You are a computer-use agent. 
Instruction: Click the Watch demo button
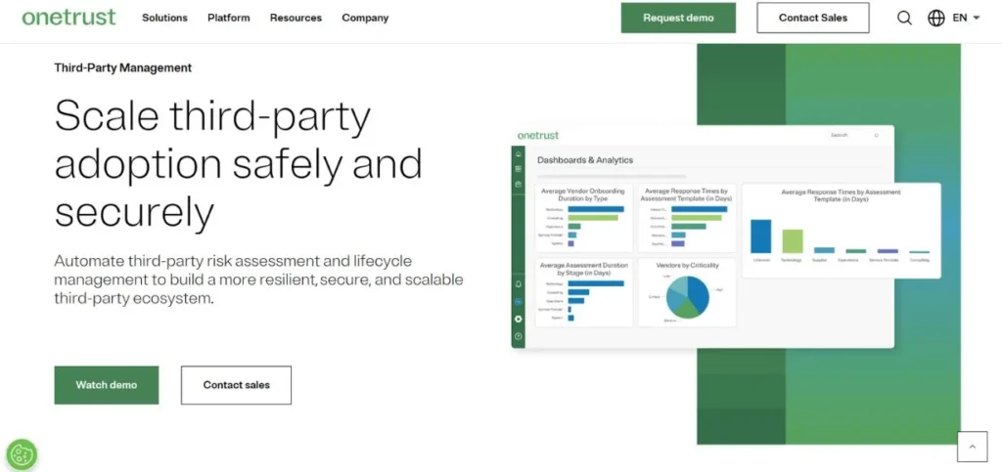[x=106, y=385]
